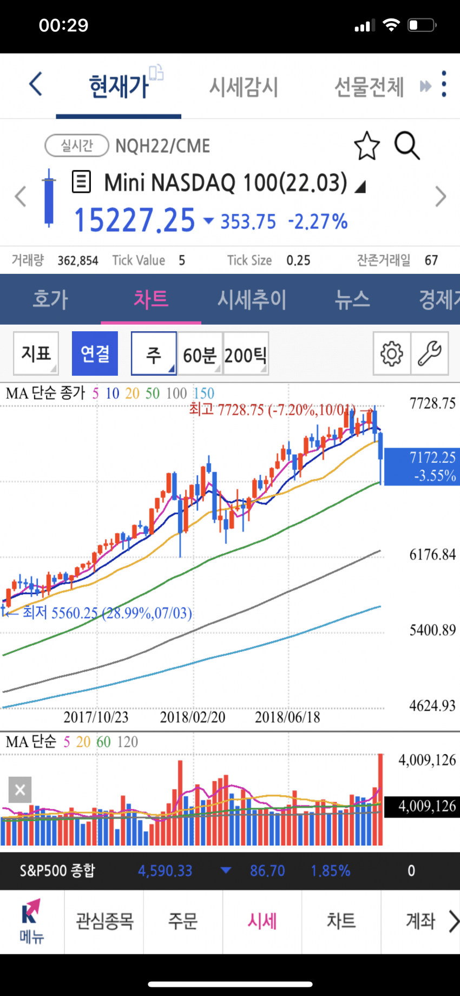Viewport: 460px width, 996px height.
Task: Open the 주 weekly period dropdown
Action: click(x=154, y=354)
